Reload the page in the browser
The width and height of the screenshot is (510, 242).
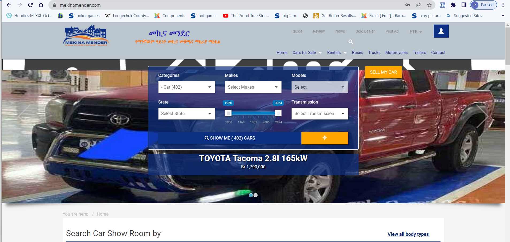(x=30, y=5)
